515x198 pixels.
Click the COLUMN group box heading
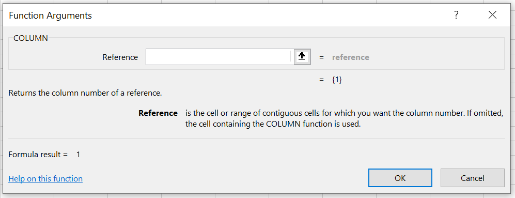pos(30,38)
